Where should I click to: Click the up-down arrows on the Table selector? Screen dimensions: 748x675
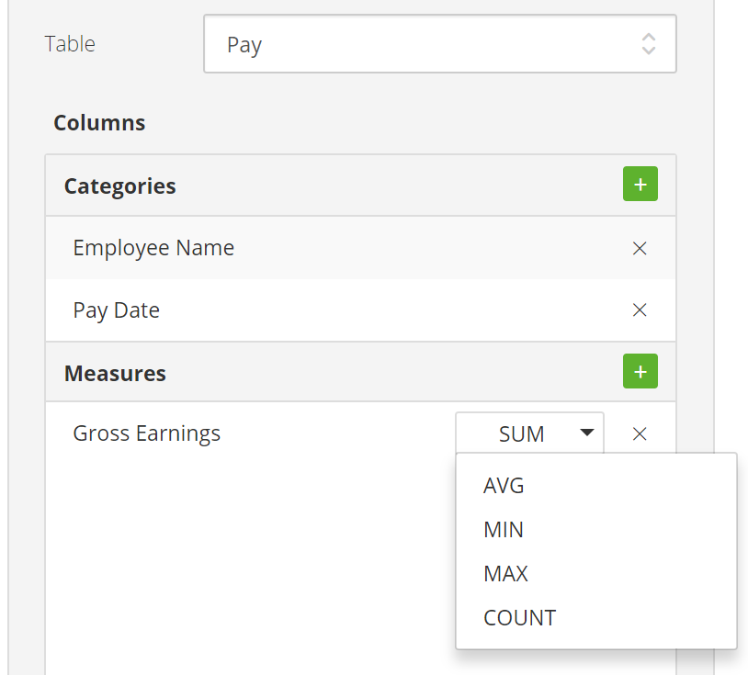click(x=649, y=44)
